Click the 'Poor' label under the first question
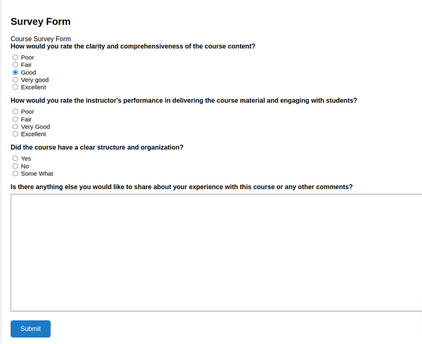 coord(27,57)
